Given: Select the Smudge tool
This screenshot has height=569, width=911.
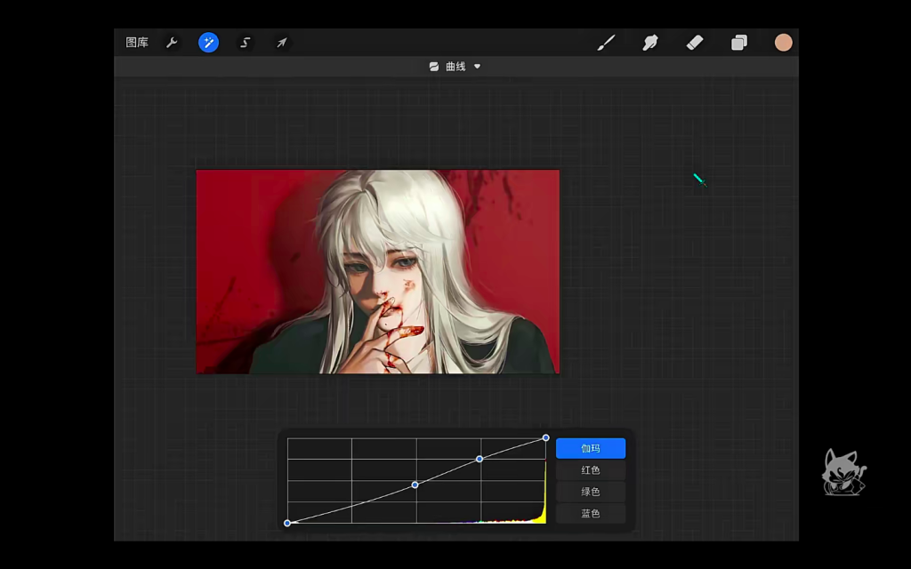Looking at the screenshot, I should [x=650, y=43].
